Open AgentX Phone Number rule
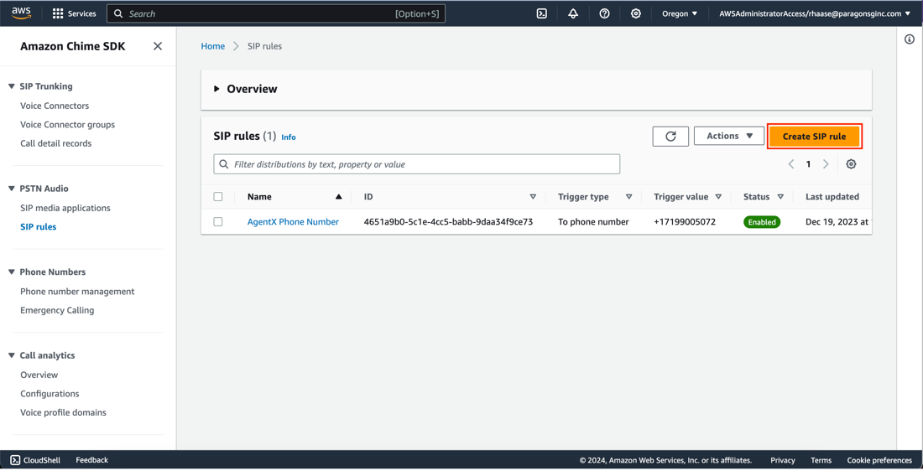Viewport: 923px width, 471px height. coord(293,222)
